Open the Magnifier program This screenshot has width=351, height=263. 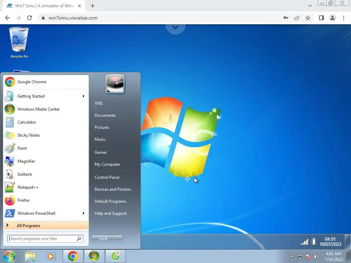click(x=46, y=161)
